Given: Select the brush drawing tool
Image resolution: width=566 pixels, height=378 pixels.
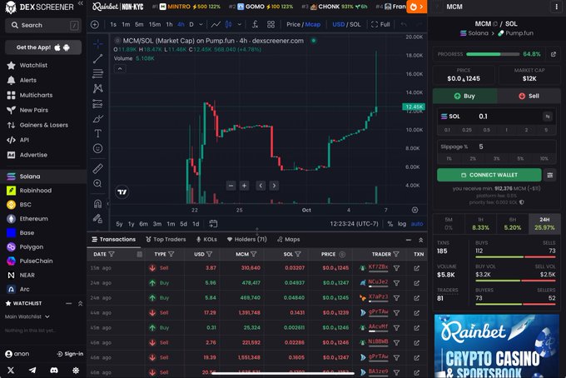Looking at the screenshot, I should click(x=98, y=119).
